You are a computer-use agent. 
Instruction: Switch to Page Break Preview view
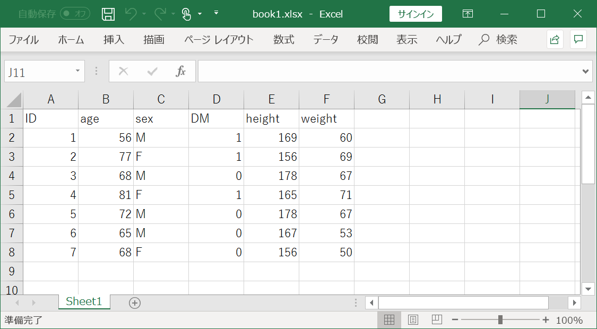coord(437,320)
